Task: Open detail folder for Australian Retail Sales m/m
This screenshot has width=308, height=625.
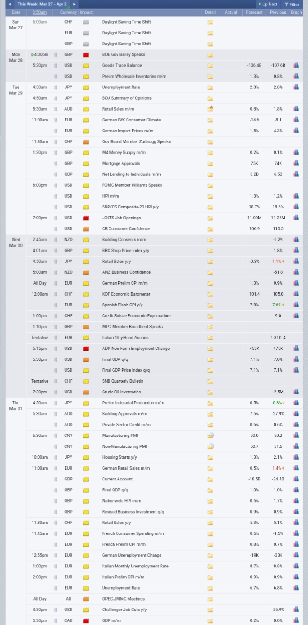Action: point(210,109)
